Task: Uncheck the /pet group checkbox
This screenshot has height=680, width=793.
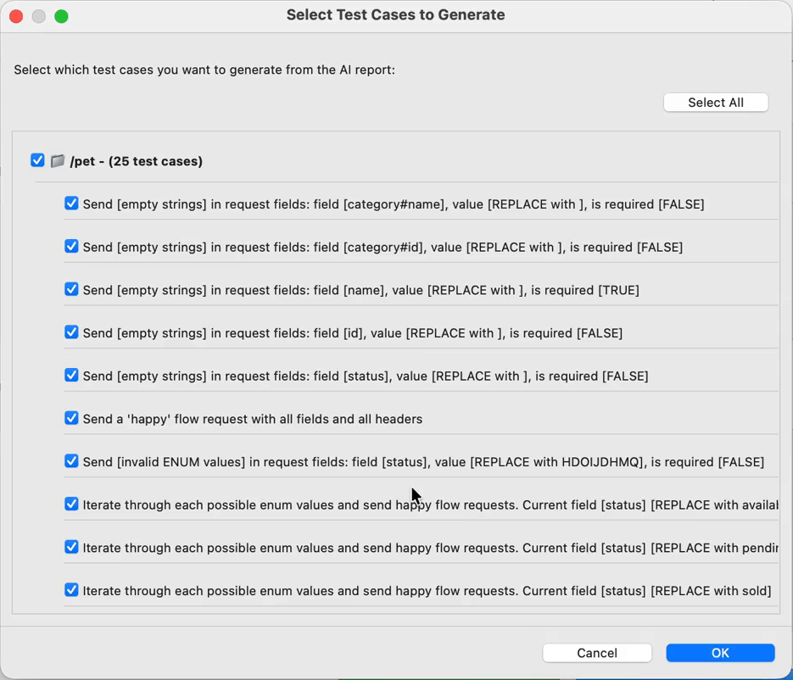Action: (37, 161)
